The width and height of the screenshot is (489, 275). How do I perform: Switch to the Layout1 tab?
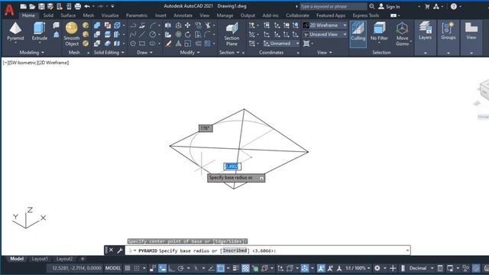coord(40,259)
